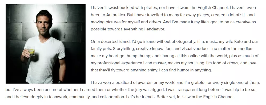The height and width of the screenshot is (105, 266).
Task: Click "I can find humor in anything" sentence
Action: coord(186,70)
